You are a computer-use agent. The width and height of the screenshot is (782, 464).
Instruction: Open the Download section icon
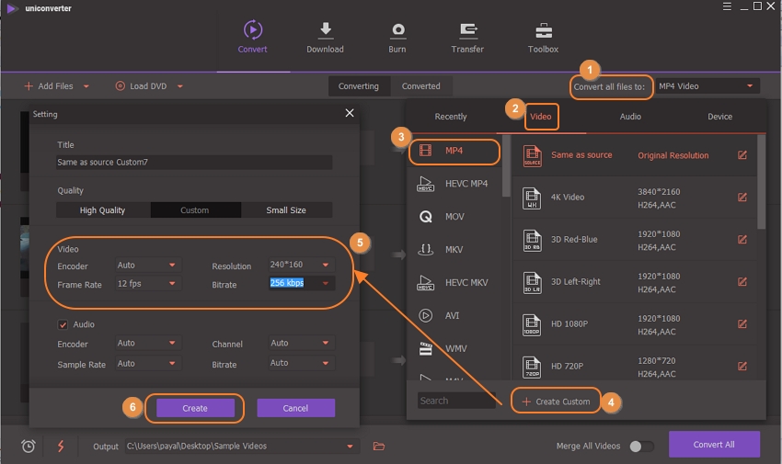[325, 30]
